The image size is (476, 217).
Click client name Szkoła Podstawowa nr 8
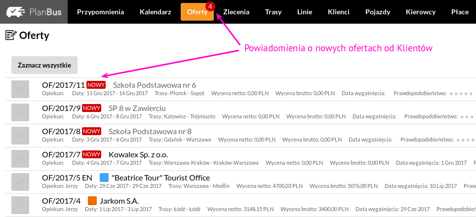pyautogui.click(x=150, y=132)
